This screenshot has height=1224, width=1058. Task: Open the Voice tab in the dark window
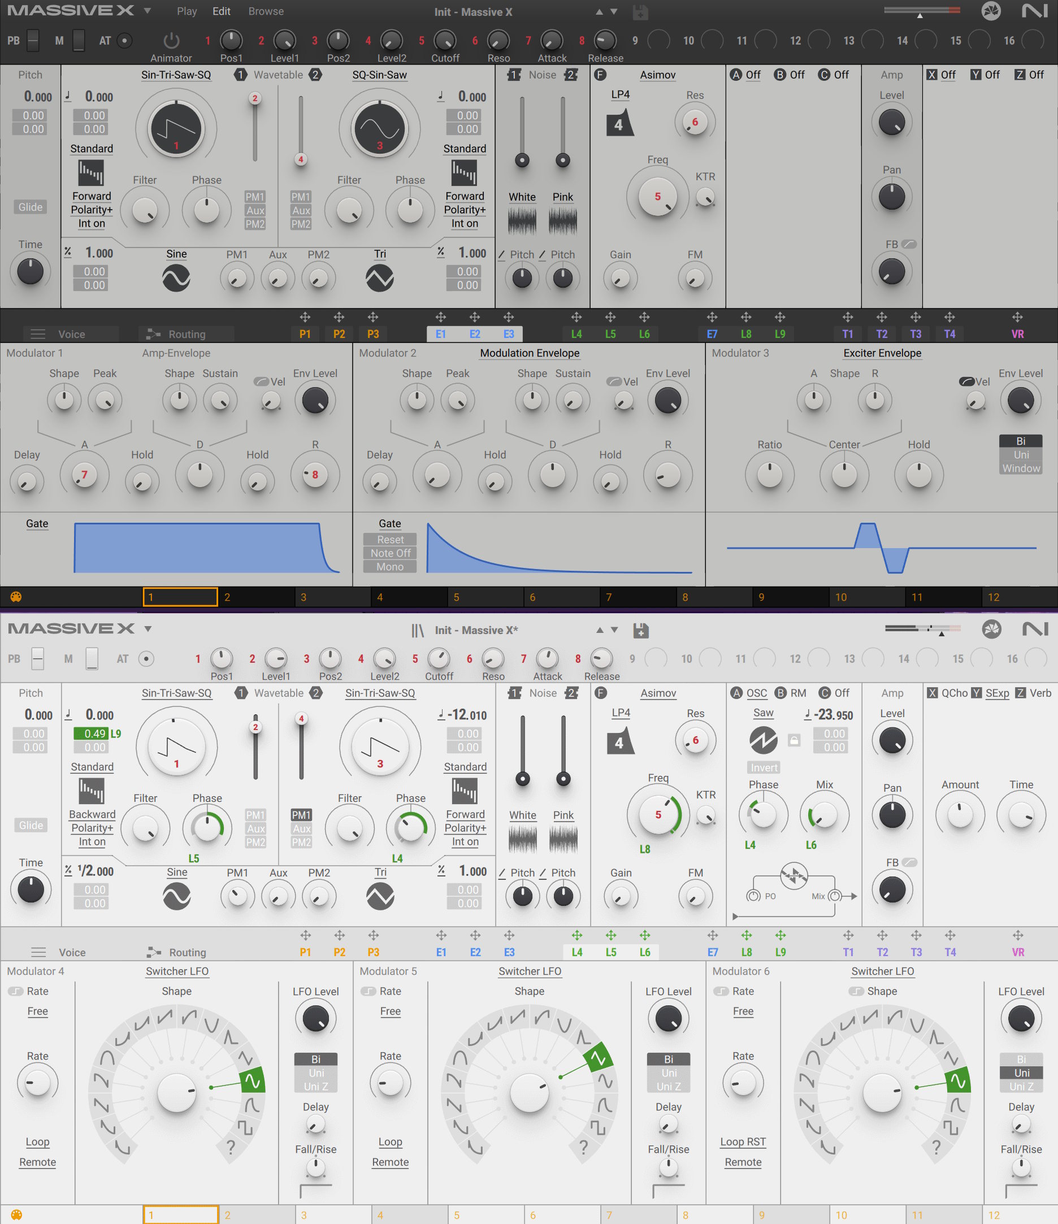click(71, 335)
